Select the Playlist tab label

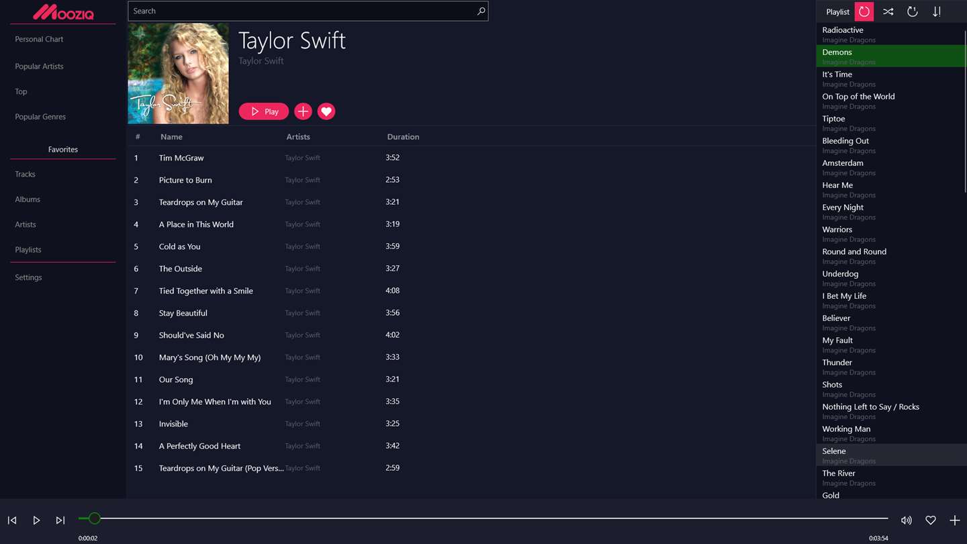point(837,11)
